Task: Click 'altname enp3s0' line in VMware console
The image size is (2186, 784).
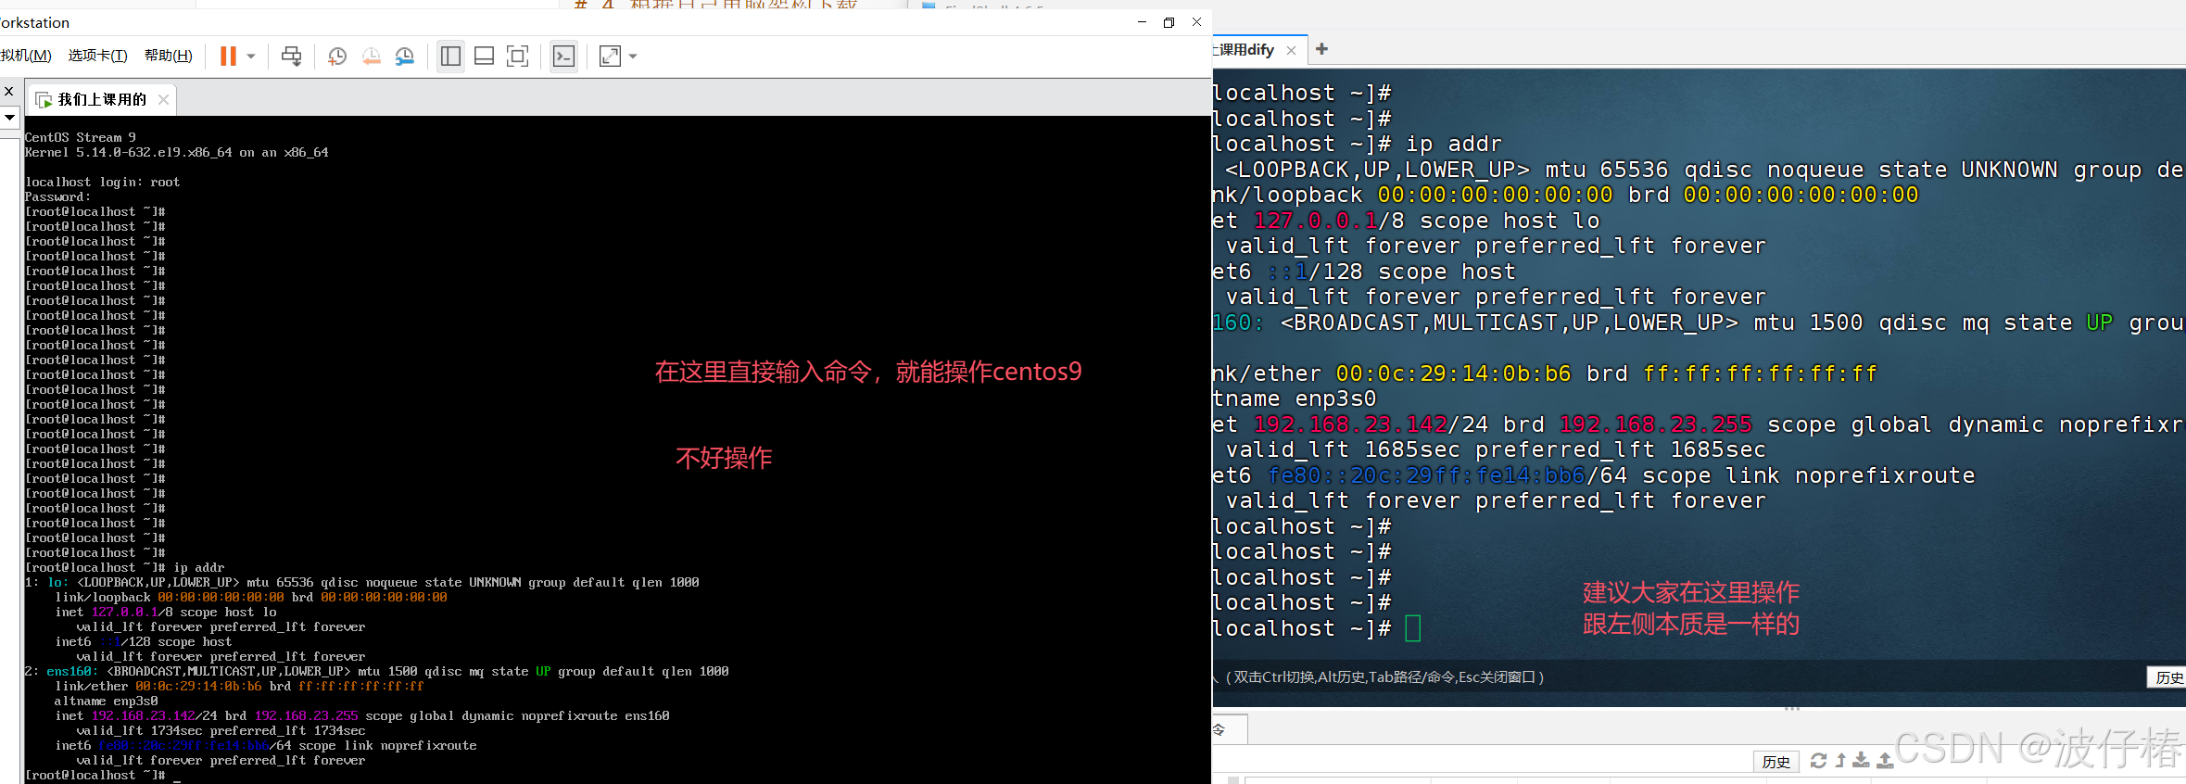Action: tap(106, 702)
